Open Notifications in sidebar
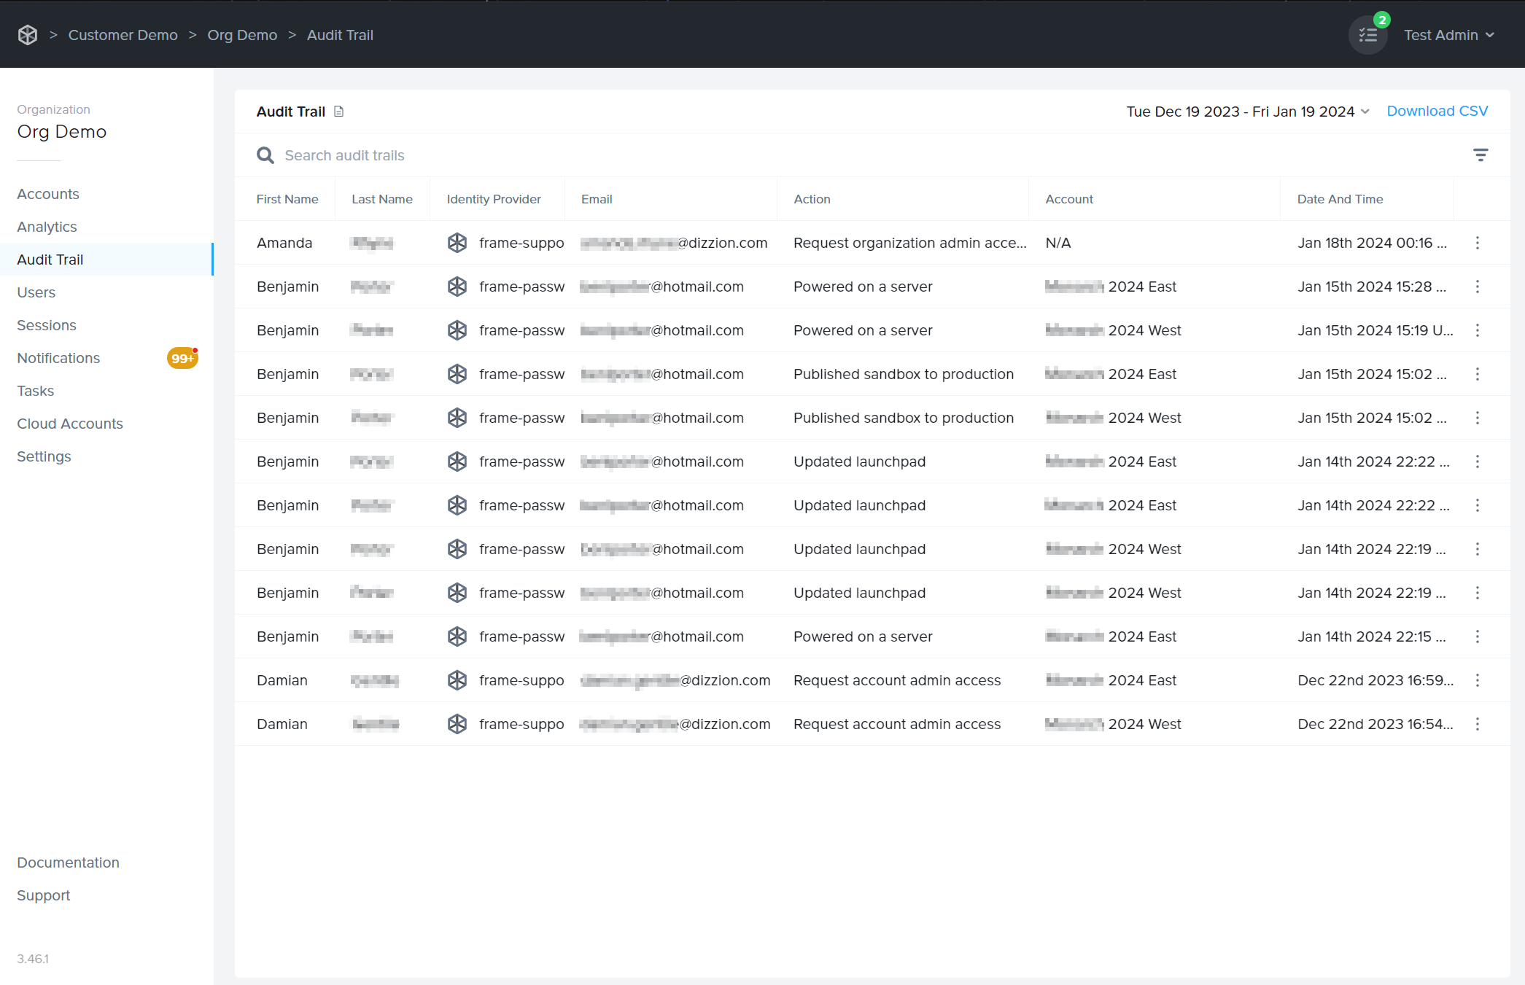 coord(58,358)
